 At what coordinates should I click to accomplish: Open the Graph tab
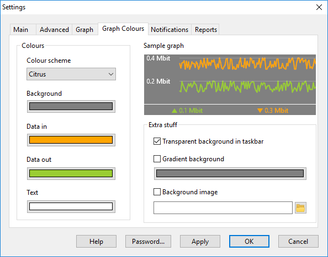[x=84, y=30]
